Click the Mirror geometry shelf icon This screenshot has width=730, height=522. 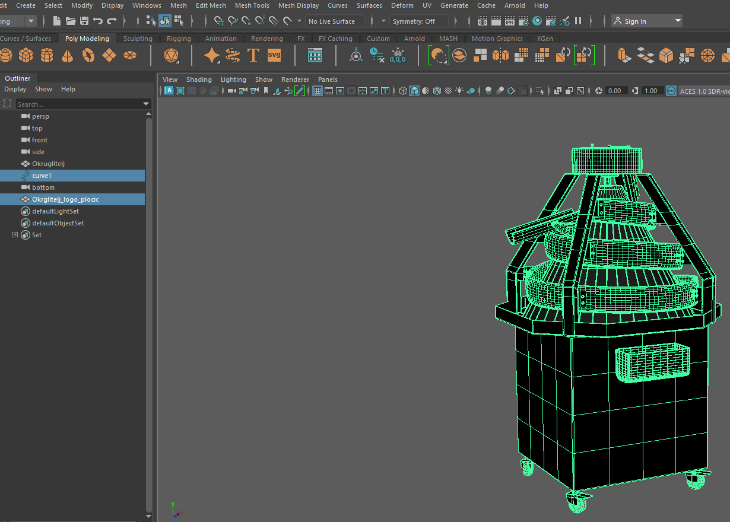pyautogui.click(x=500, y=56)
